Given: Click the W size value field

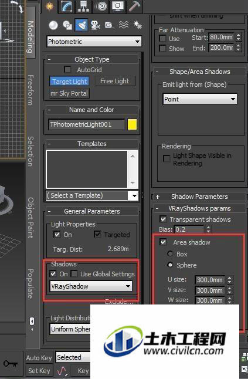Looking at the screenshot, I should point(210,300).
